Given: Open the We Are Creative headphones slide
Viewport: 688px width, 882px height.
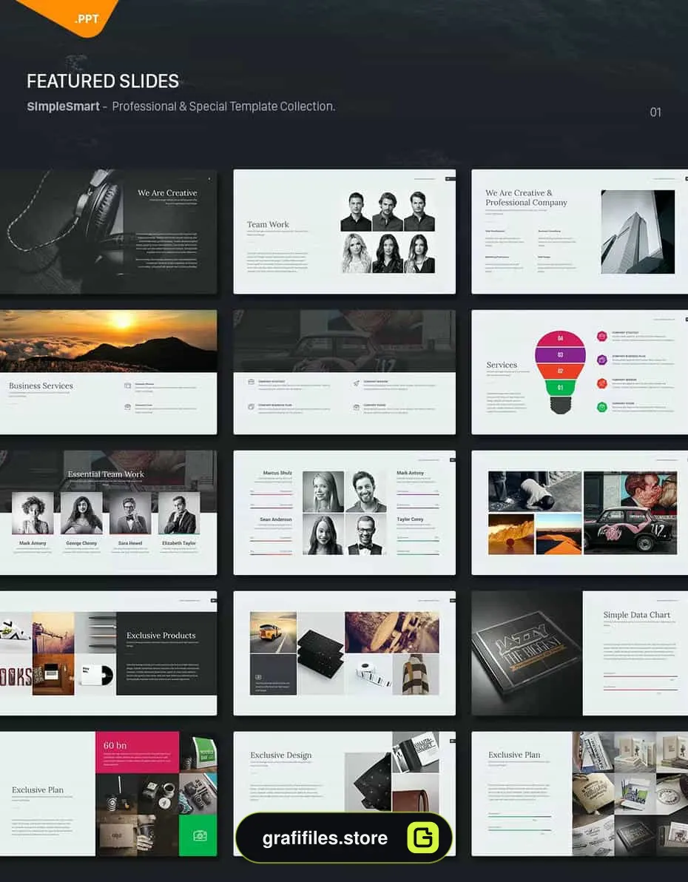Looking at the screenshot, I should tap(108, 231).
